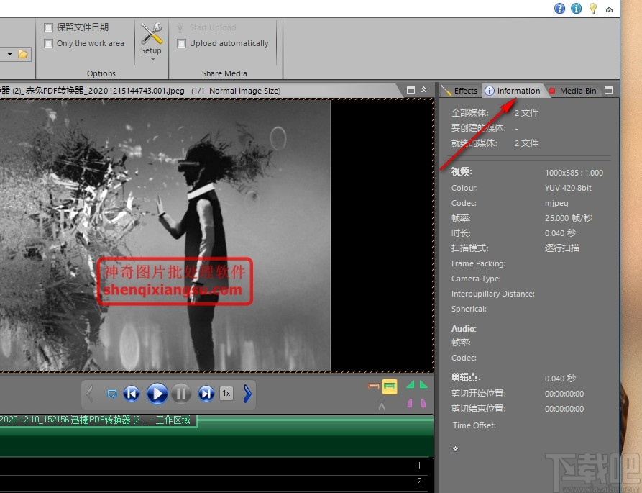Maximize the right information panel
Screen dimensions: 642x493
tap(608, 90)
